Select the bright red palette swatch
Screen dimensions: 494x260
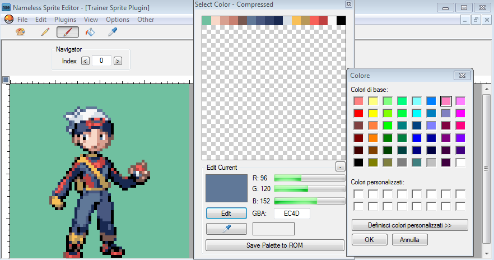pos(314,21)
